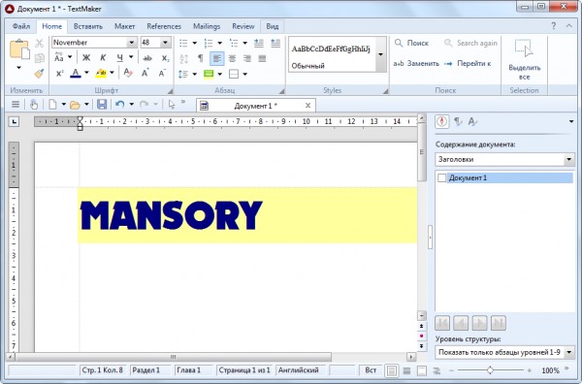The height and width of the screenshot is (384, 582).
Task: Toggle superscript formatting
Action: (x=59, y=74)
